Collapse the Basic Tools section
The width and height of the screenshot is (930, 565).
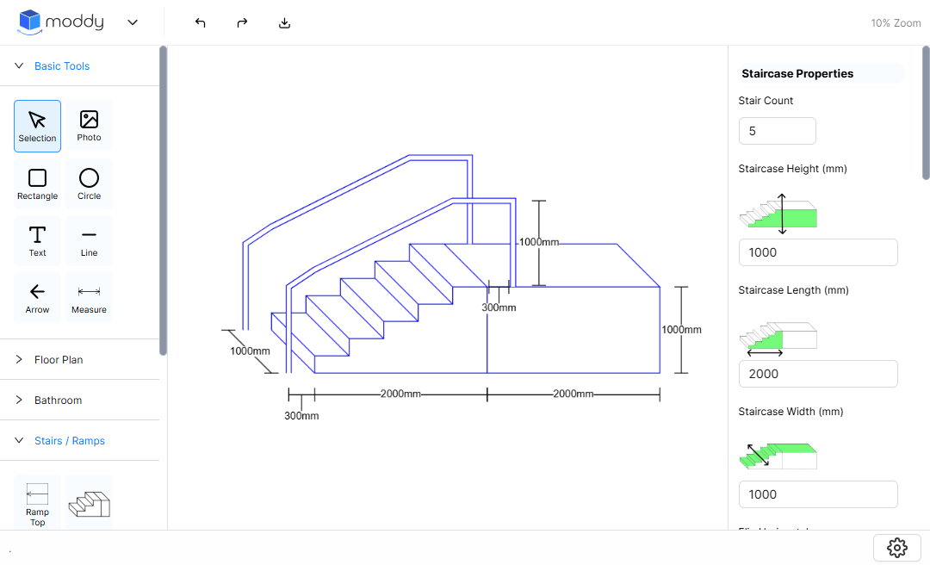[18, 65]
